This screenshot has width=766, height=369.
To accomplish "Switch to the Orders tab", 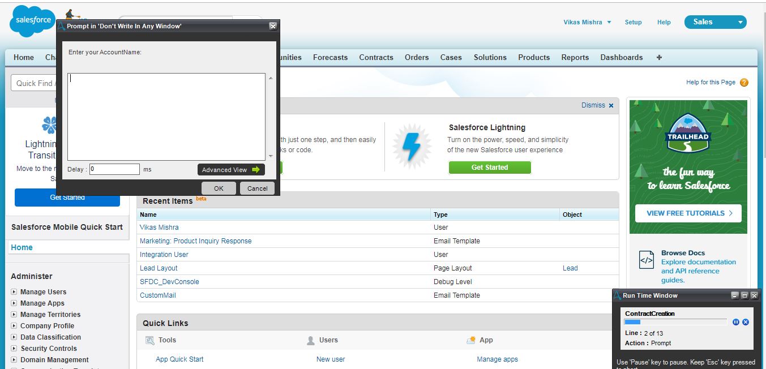I will point(417,57).
